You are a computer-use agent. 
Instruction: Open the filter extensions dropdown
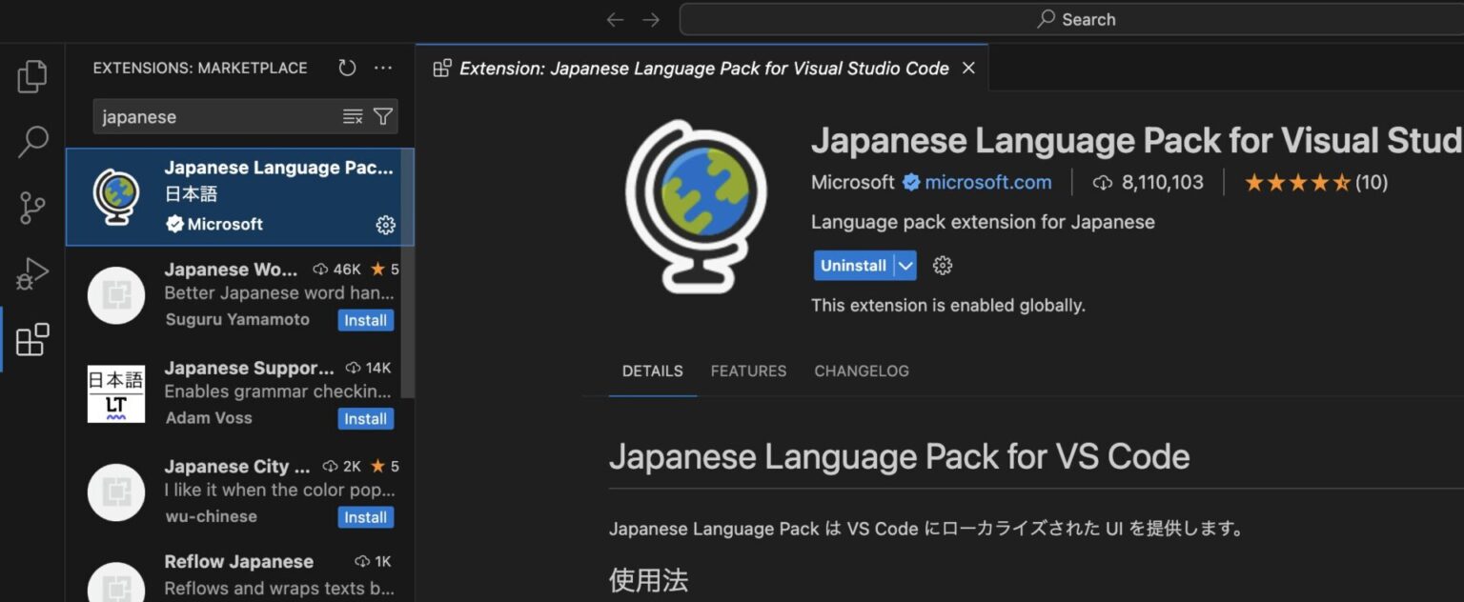[382, 115]
